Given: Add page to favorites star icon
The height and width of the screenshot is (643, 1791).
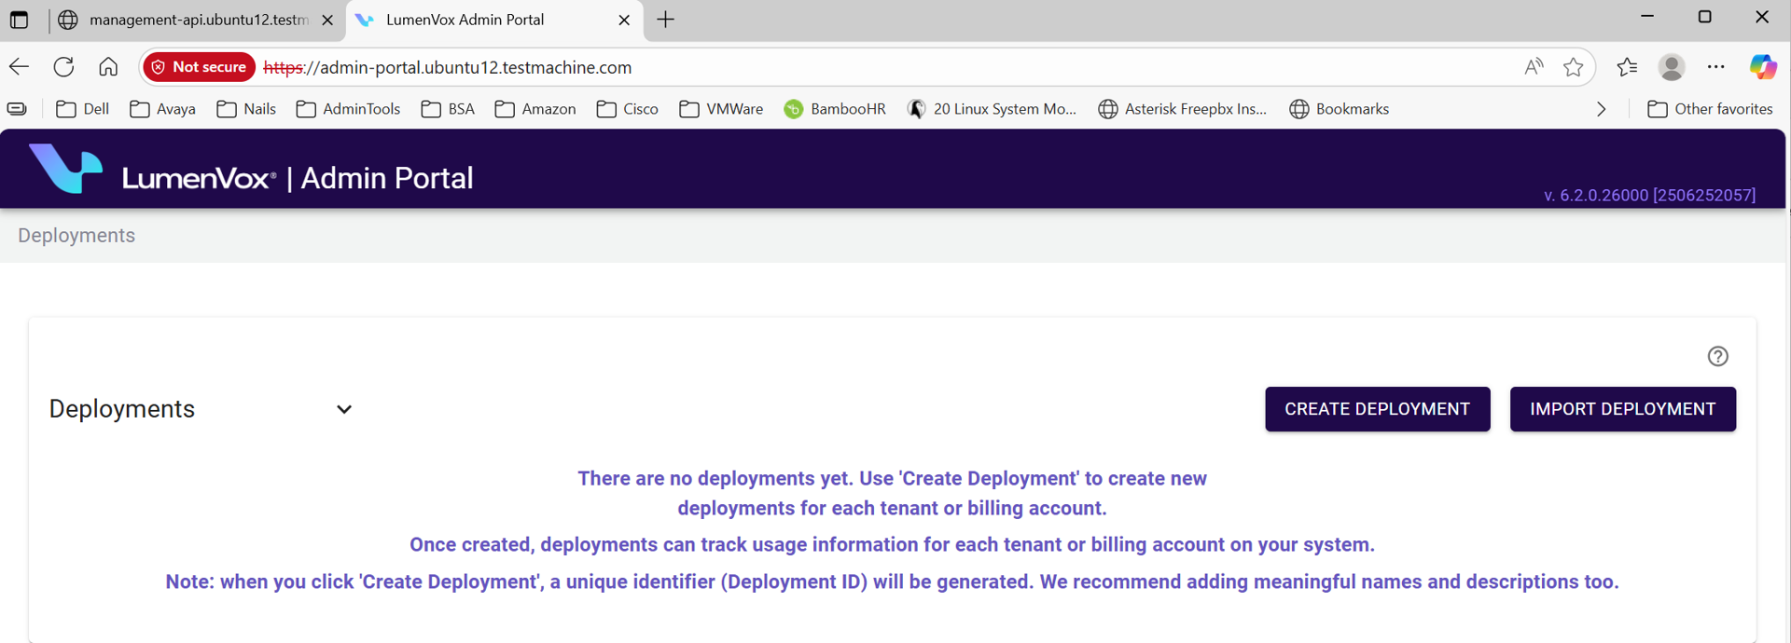Looking at the screenshot, I should [1574, 67].
